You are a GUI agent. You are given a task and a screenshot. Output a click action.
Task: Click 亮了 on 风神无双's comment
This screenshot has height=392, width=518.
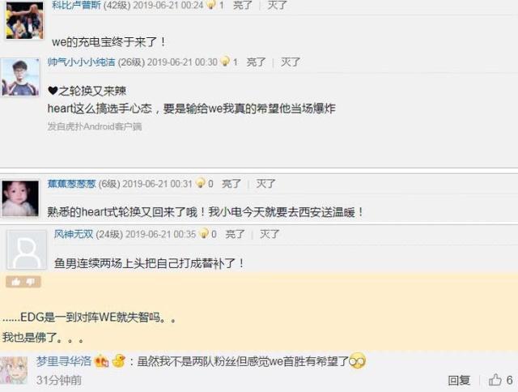[x=235, y=234]
